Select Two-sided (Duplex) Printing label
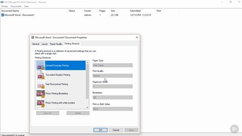Screen dimensions: 242x136 [58, 75]
